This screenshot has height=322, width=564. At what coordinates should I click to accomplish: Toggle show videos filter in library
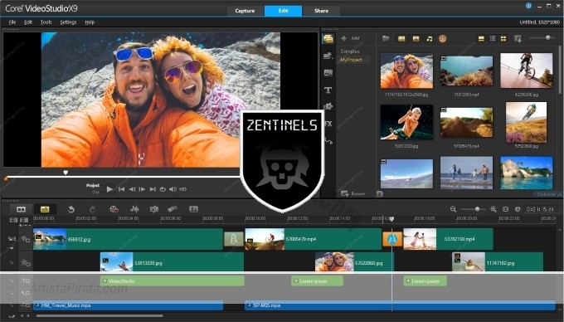click(401, 38)
